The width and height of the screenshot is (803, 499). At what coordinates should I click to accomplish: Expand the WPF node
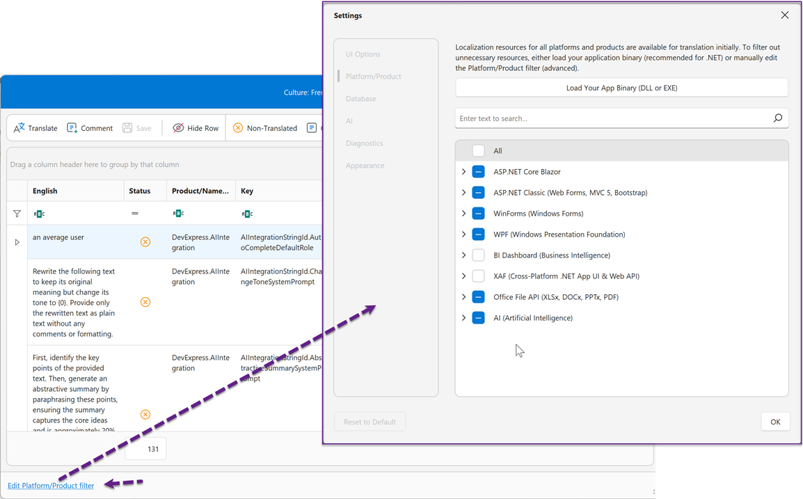pos(463,235)
